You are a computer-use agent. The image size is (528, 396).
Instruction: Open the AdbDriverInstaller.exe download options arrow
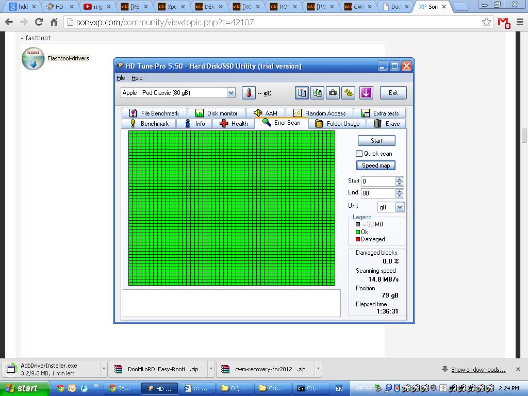coord(104,369)
